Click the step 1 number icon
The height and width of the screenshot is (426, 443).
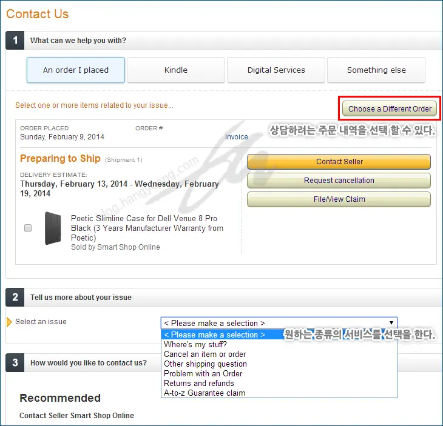click(15, 41)
